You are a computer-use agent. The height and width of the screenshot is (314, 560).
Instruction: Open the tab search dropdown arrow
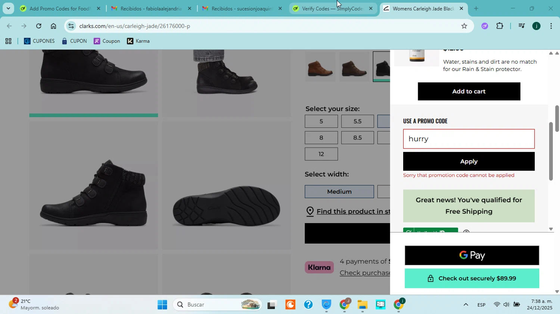[8, 8]
